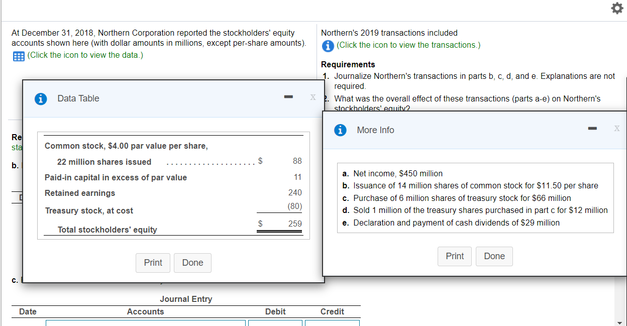Click the Accounts column header

click(x=145, y=312)
